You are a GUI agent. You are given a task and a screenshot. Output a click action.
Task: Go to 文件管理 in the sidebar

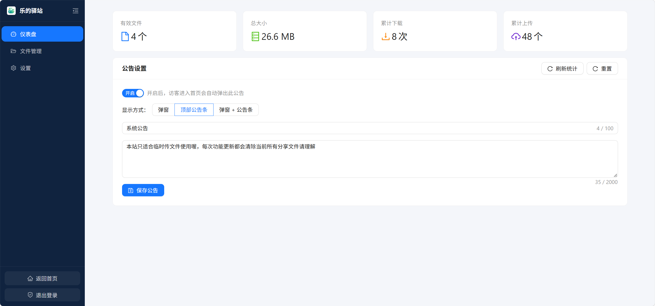tap(42, 51)
